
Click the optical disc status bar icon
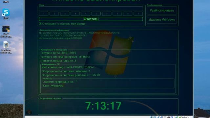[x=155, y=117]
